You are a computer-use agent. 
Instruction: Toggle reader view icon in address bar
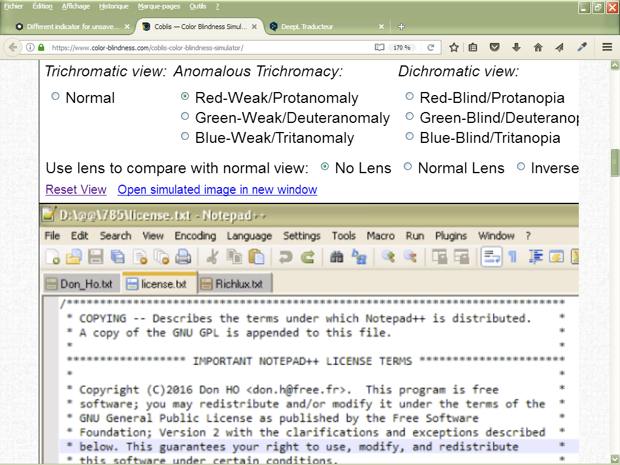[379, 47]
